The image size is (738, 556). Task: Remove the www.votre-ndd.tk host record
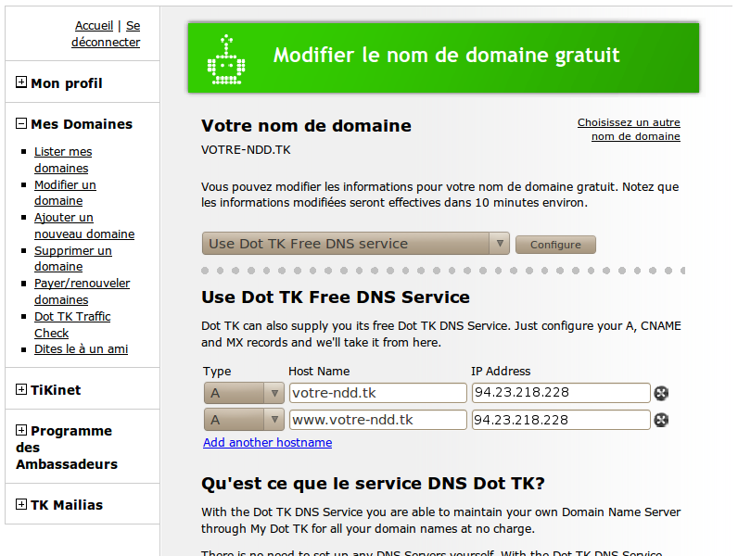tap(661, 420)
